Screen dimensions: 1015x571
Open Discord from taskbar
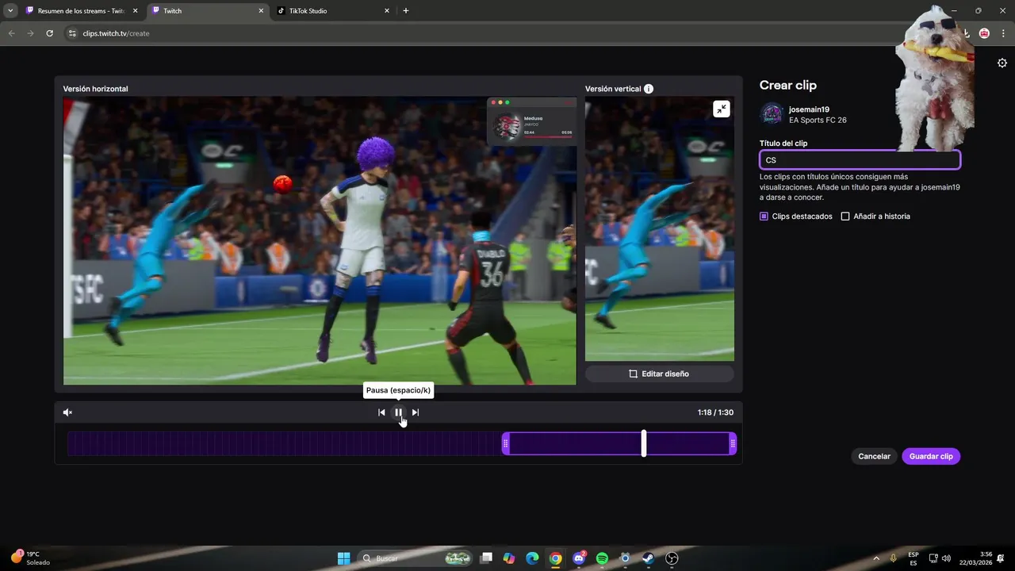(x=579, y=558)
